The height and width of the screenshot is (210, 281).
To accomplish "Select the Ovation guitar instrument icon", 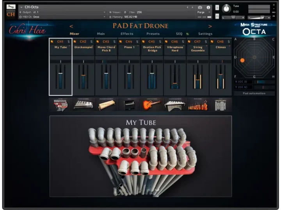I will coord(152,104).
